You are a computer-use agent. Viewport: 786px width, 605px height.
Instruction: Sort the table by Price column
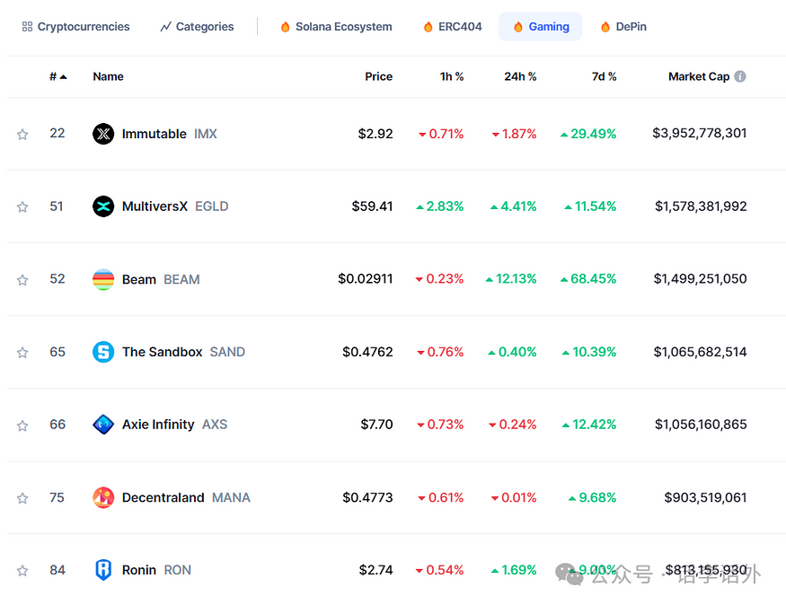coord(377,76)
